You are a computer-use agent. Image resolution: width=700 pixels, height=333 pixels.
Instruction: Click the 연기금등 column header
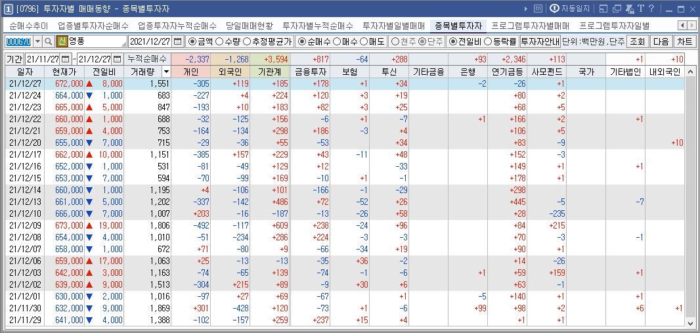tap(507, 72)
